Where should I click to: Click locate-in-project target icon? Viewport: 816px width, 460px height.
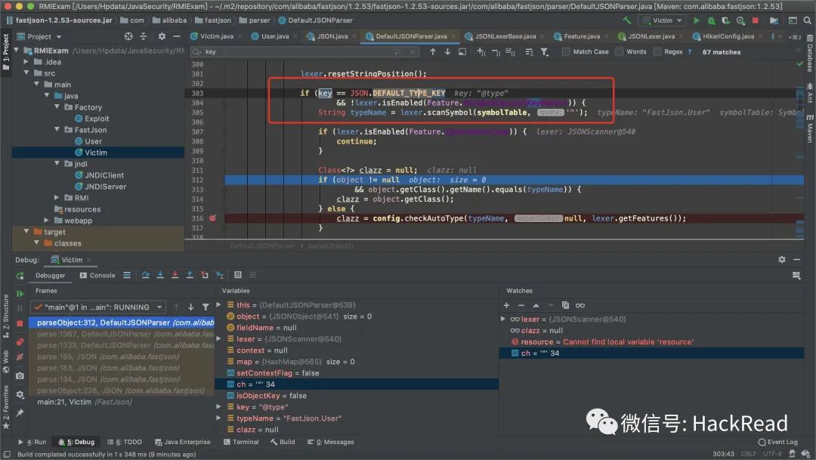point(128,36)
